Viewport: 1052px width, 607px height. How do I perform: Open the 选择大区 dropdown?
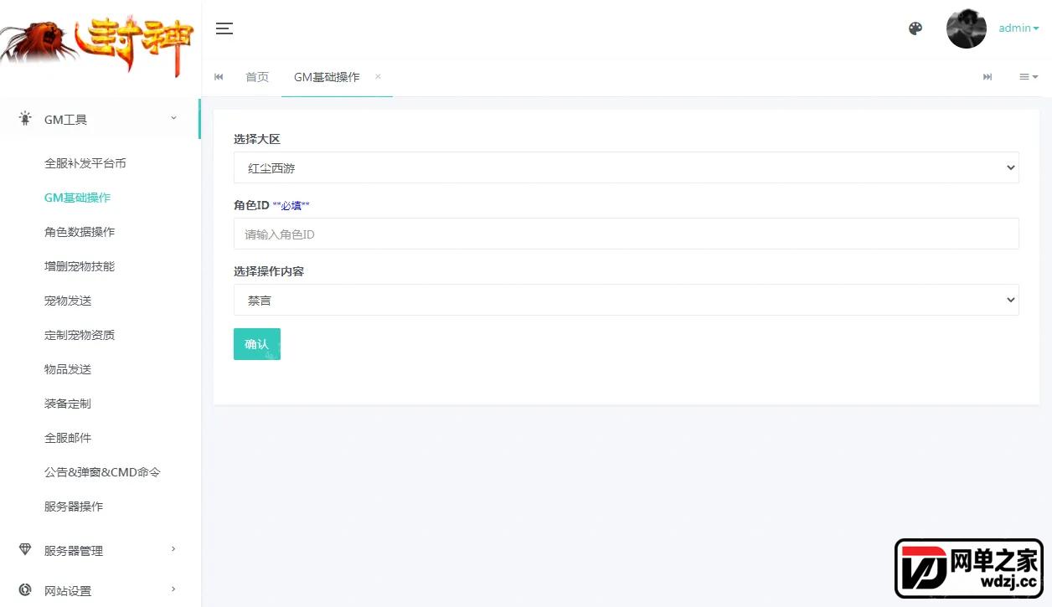click(626, 167)
